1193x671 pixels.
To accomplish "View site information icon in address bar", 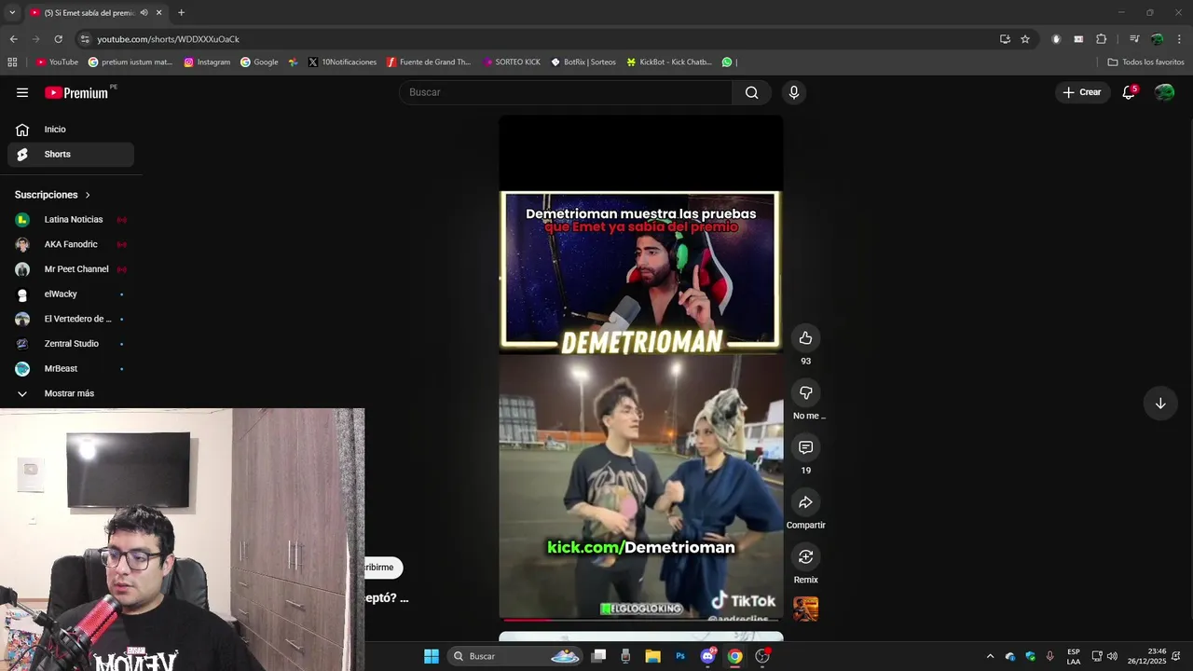I will click(85, 39).
